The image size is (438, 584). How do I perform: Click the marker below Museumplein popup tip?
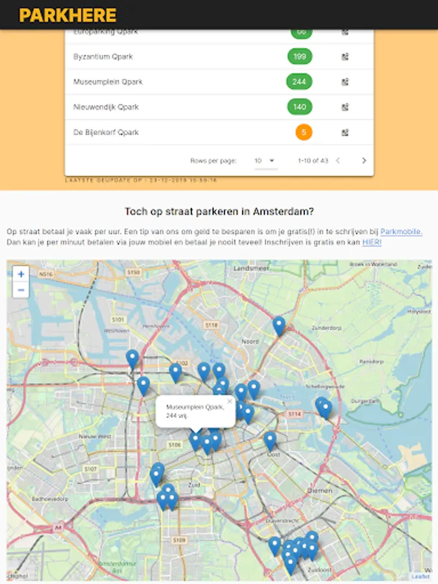point(195,441)
